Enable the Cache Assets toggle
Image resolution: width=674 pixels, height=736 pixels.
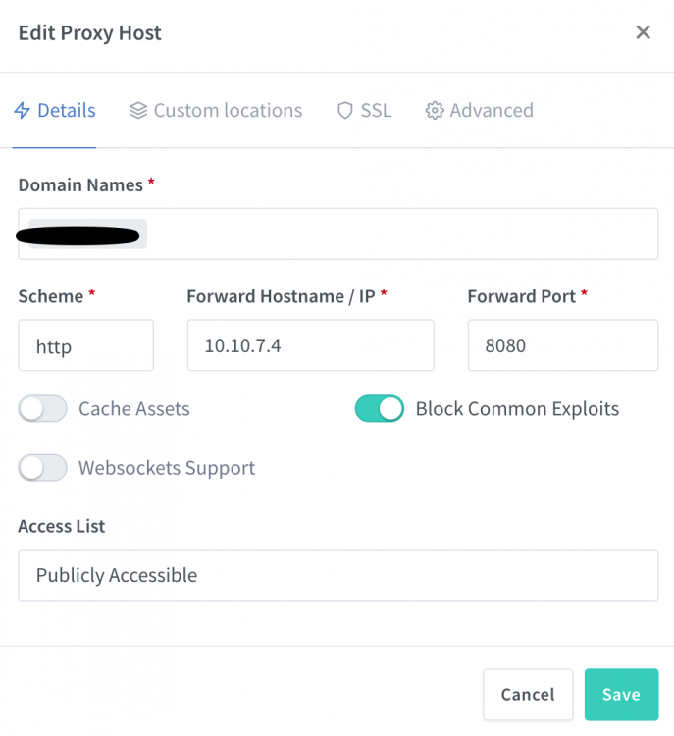coord(43,409)
